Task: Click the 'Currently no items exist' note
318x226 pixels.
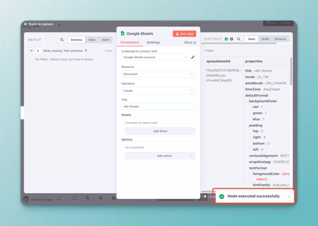Action: click(141, 123)
